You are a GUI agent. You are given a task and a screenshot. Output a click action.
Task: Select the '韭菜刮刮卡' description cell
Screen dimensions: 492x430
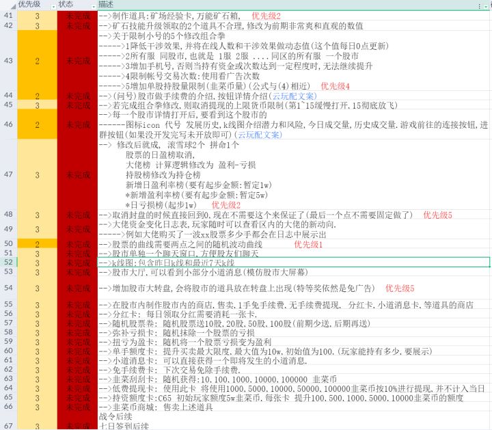pos(295,379)
